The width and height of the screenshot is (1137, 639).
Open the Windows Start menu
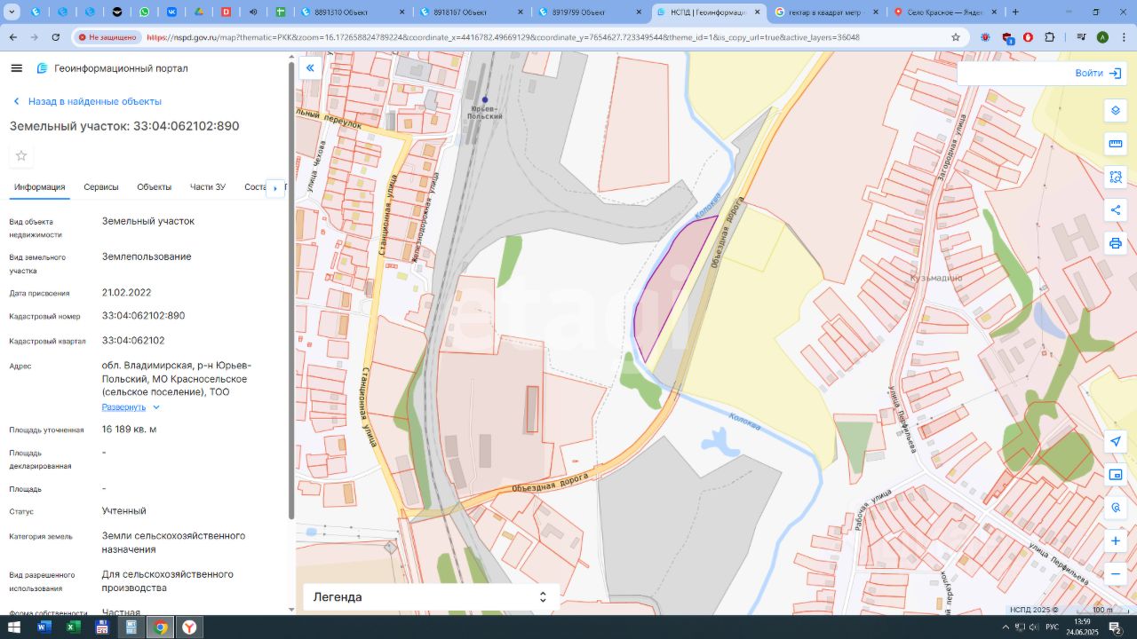15,627
